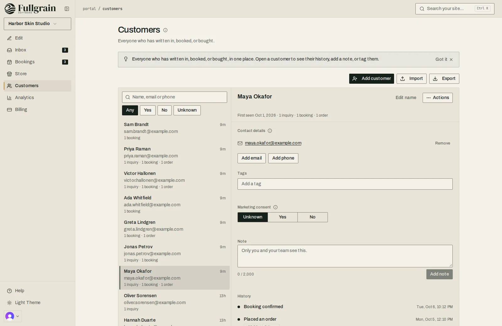Go to the Billing page

[x=37, y=109]
